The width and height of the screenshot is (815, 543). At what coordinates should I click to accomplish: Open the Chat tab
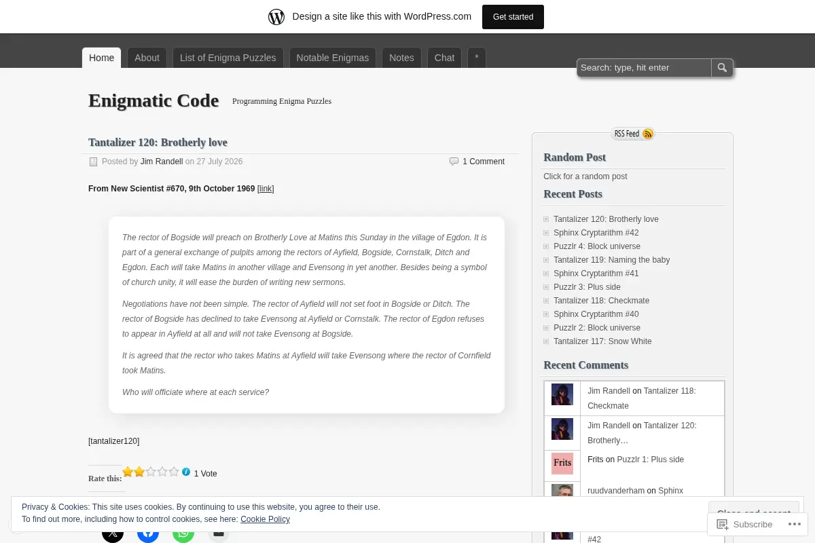(x=444, y=58)
